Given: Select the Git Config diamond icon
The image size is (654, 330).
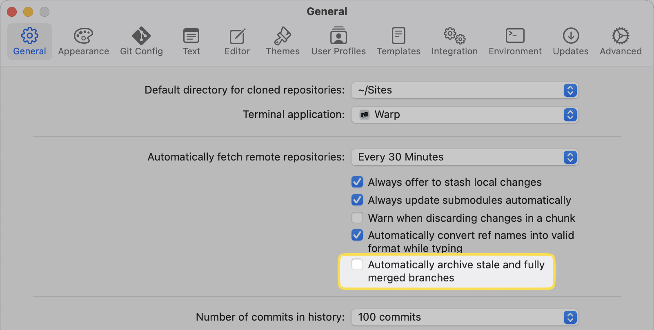Looking at the screenshot, I should point(141,36).
